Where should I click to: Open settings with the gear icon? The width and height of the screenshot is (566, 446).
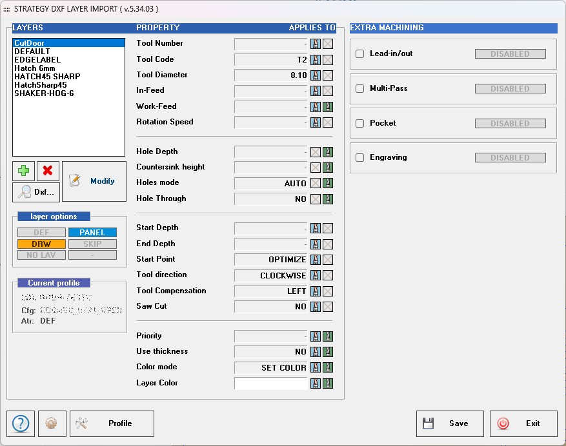pos(52,423)
